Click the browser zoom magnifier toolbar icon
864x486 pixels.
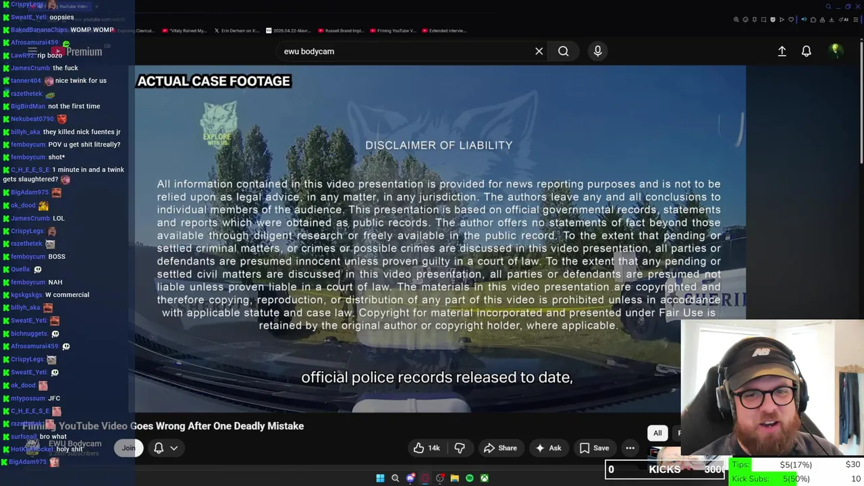736,20
